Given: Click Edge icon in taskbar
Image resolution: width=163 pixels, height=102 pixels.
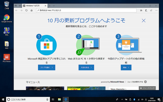Looking at the screenshot, I should click(66, 99).
